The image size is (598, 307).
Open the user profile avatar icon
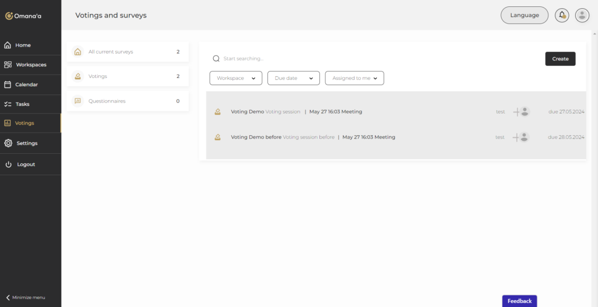[x=582, y=15]
